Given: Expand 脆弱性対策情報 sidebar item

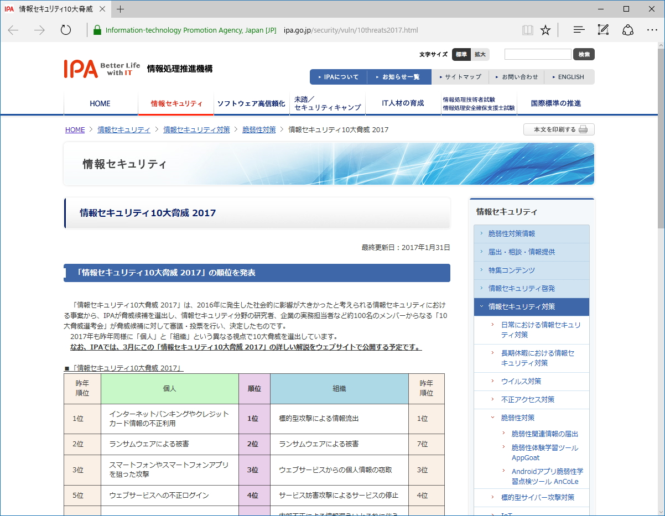Looking at the screenshot, I should pos(532,234).
